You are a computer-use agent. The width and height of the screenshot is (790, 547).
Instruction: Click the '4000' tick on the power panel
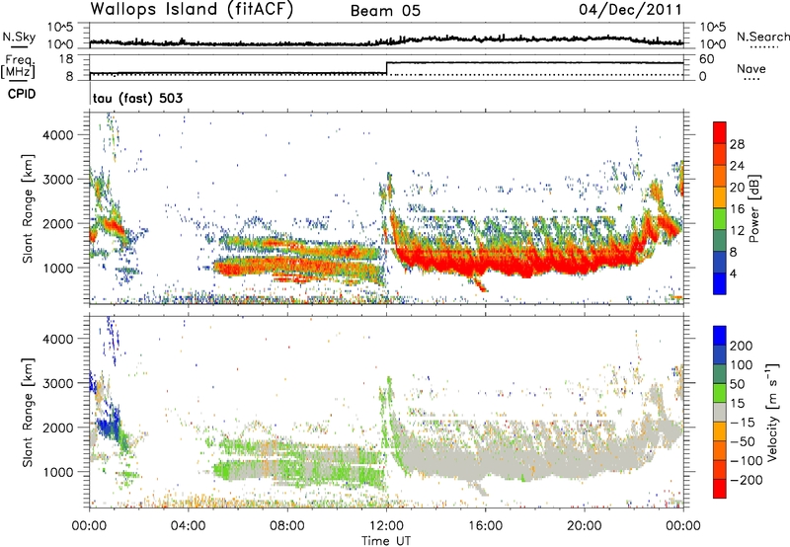[x=58, y=135]
